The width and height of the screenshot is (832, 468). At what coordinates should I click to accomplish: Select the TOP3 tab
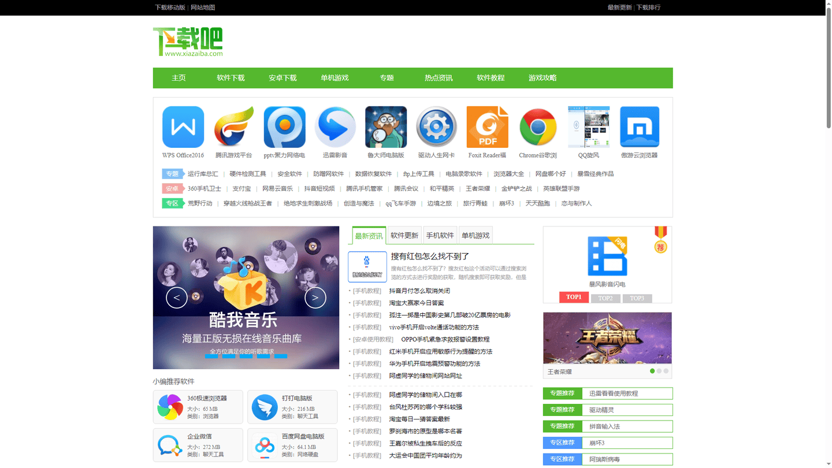point(637,298)
